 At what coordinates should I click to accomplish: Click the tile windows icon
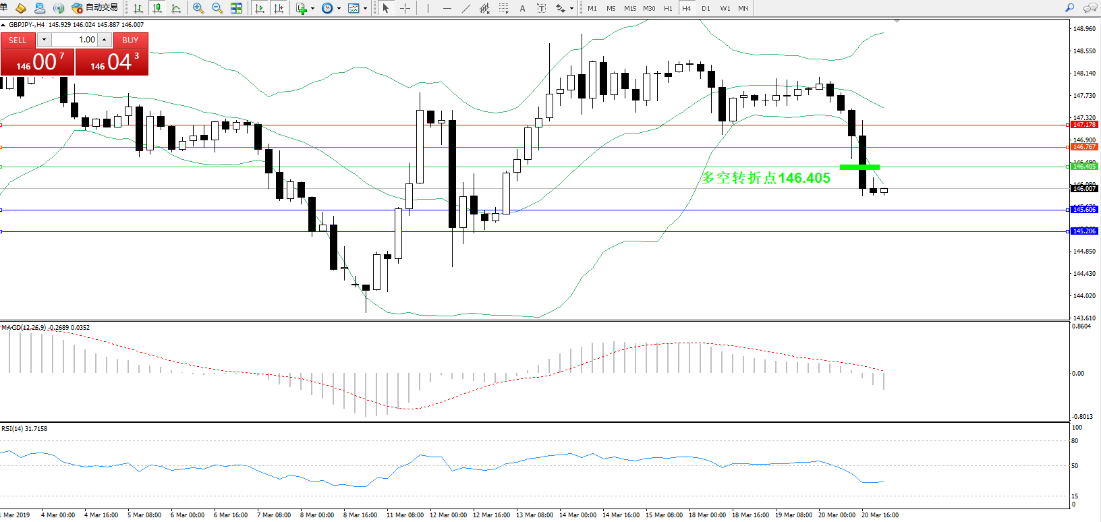click(236, 8)
